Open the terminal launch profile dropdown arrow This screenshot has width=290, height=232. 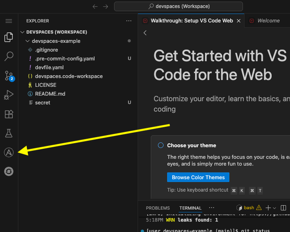(274, 208)
